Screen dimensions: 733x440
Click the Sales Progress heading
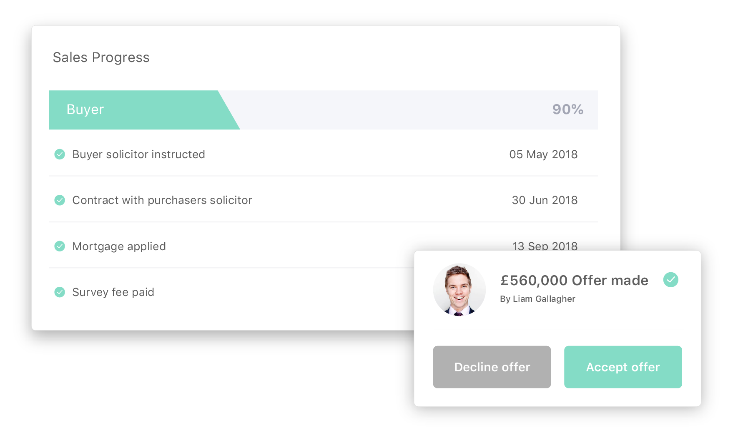pos(101,57)
